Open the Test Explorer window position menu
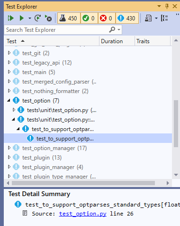180x226 pixels. [x=159, y=6]
